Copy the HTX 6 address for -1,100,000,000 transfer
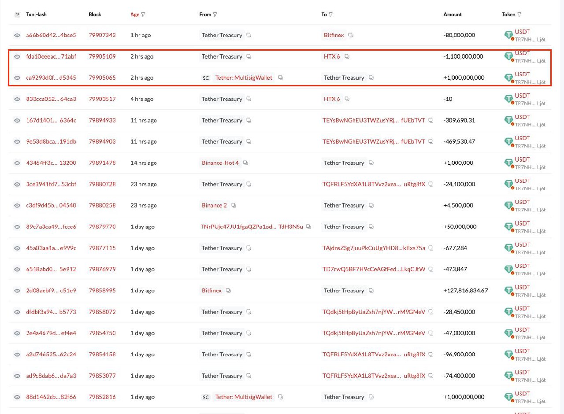The image size is (564, 414). (347, 56)
